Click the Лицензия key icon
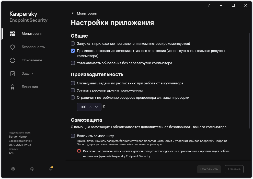Screen dimensions: 253x179 click(x=12, y=87)
